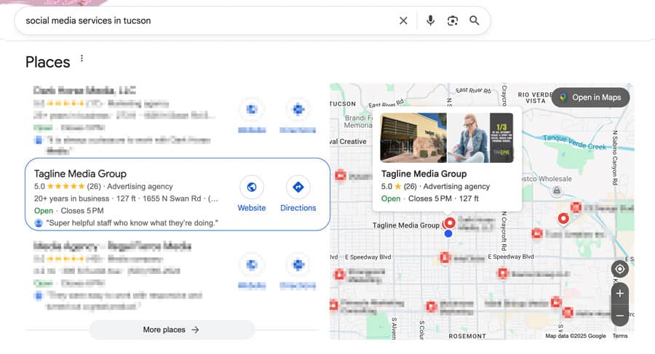
Task: Zoom in on the map
Action: 620,294
